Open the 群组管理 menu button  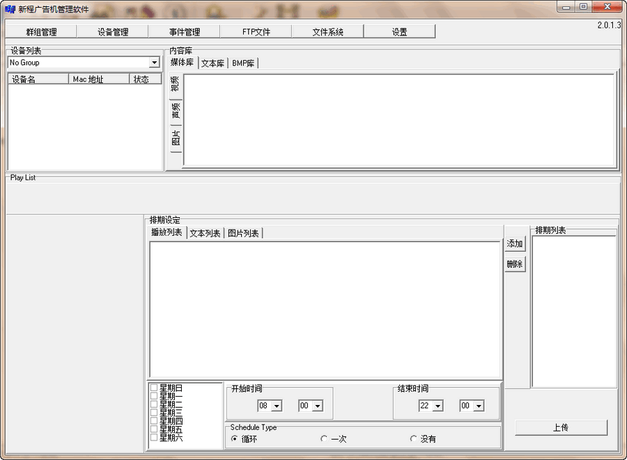[41, 31]
